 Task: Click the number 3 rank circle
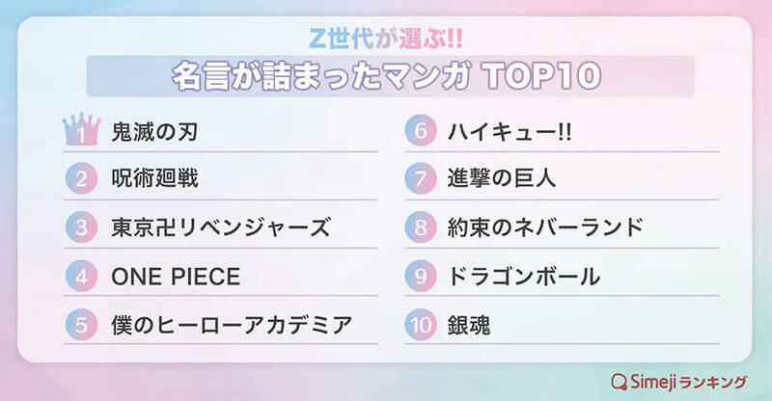pos(82,227)
